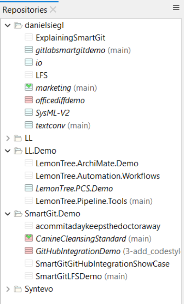This screenshot has width=184, height=304.
Task: Click the (main) label after marketing
Action: [x=85, y=88]
